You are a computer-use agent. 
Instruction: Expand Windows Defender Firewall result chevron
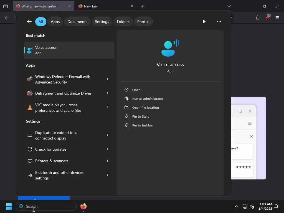(x=107, y=79)
